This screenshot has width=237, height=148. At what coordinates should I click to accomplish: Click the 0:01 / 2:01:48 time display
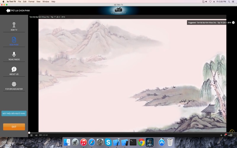[x=43, y=135]
